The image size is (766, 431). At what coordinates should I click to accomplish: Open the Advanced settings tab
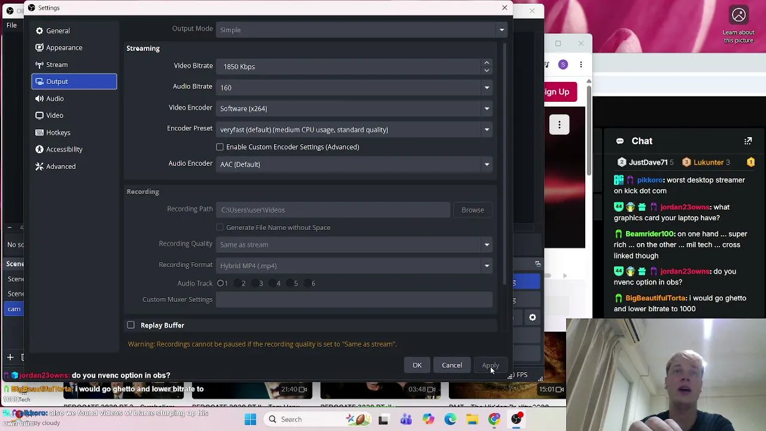(x=74, y=166)
